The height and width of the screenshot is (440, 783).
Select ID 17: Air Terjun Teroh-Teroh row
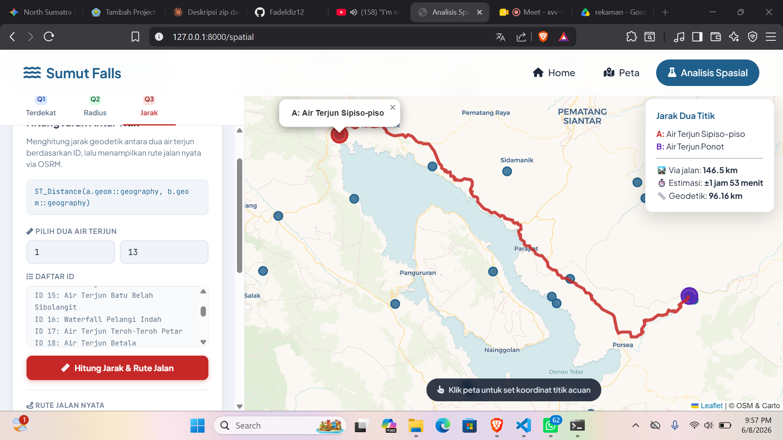108,331
